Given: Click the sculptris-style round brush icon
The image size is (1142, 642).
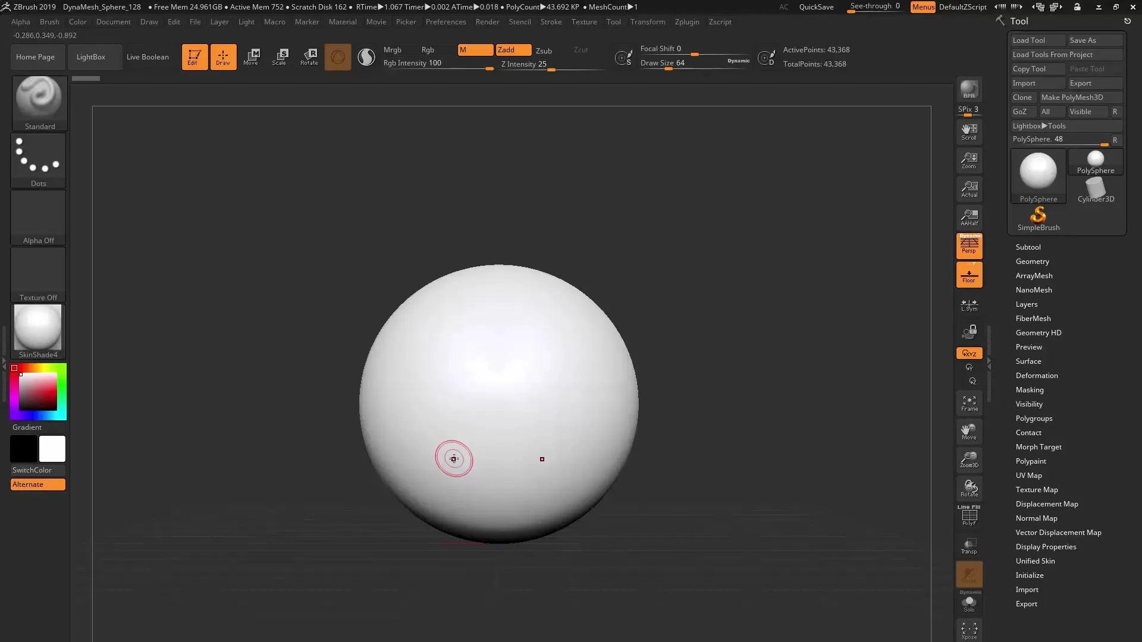Looking at the screenshot, I should [338, 57].
